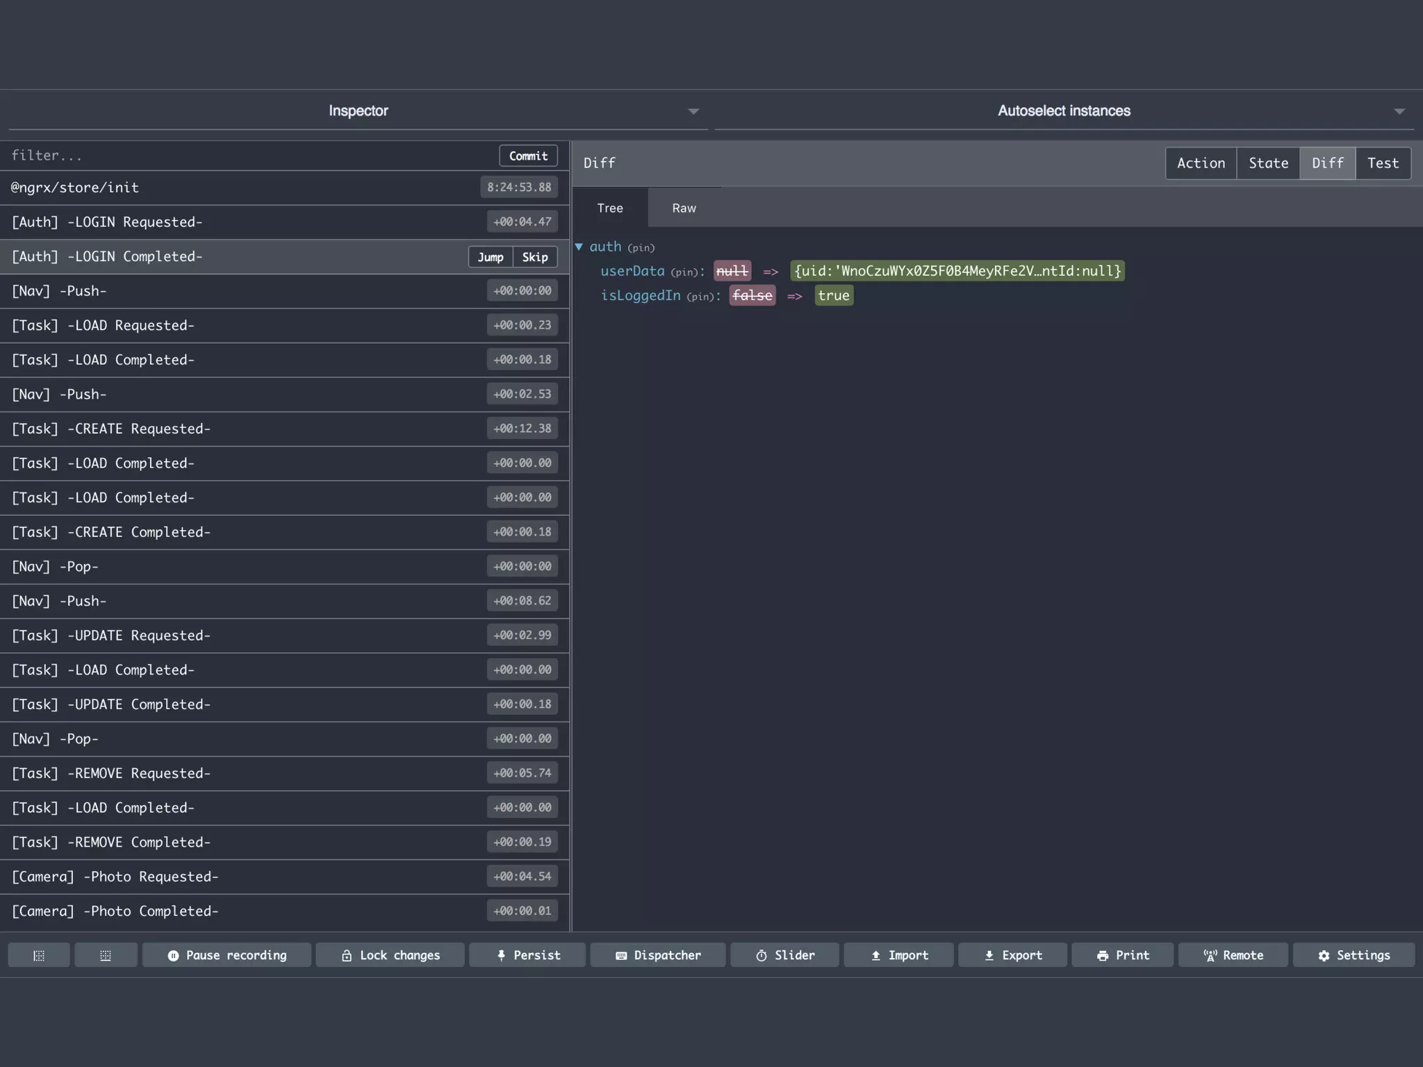Switch to the State view tab
Screen dimensions: 1423x1067
1268,163
